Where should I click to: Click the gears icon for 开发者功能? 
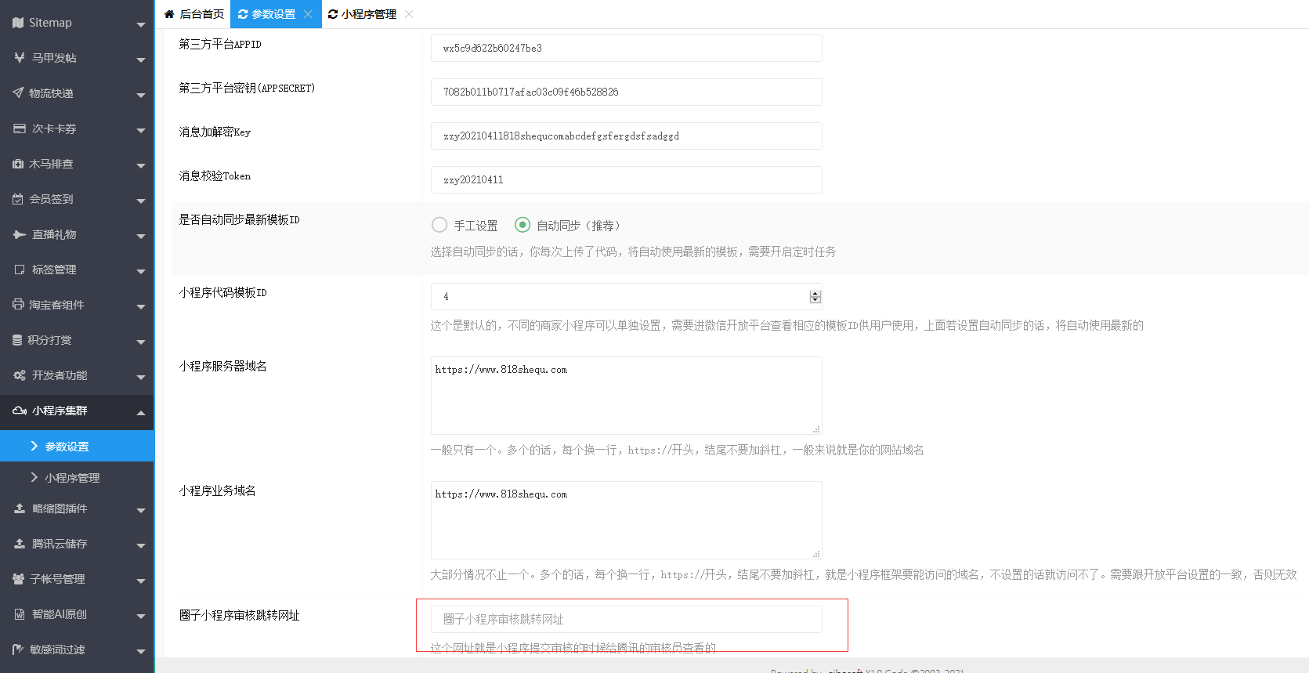click(x=20, y=375)
